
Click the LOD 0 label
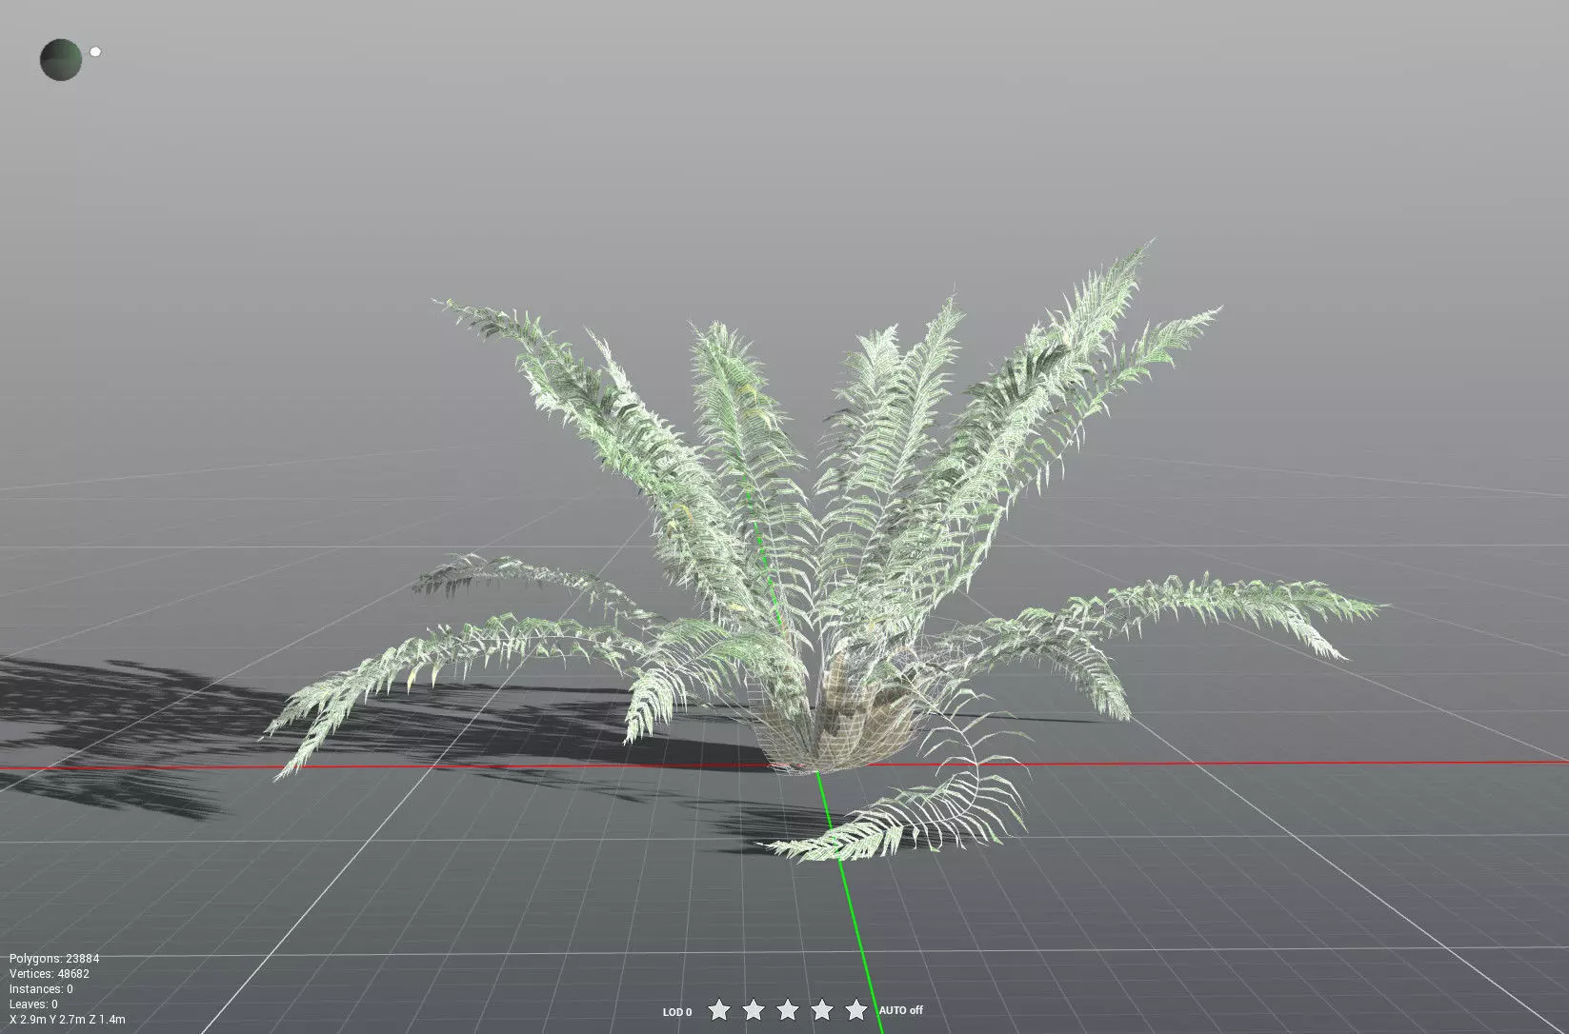click(677, 1012)
